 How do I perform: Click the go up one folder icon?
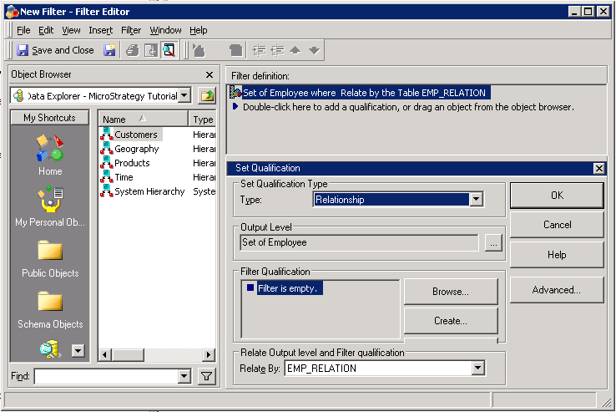click(x=207, y=95)
